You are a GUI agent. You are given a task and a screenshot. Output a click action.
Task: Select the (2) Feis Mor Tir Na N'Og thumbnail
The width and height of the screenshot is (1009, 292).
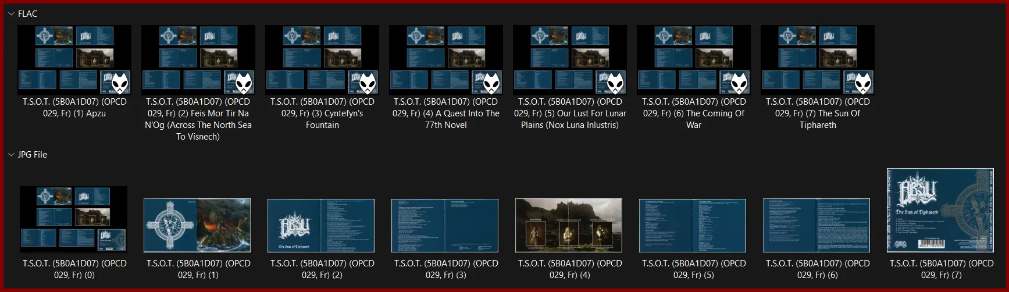coord(198,60)
